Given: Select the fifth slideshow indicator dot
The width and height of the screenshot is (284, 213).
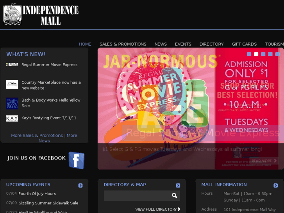Looking at the screenshot, I should coord(277,54).
